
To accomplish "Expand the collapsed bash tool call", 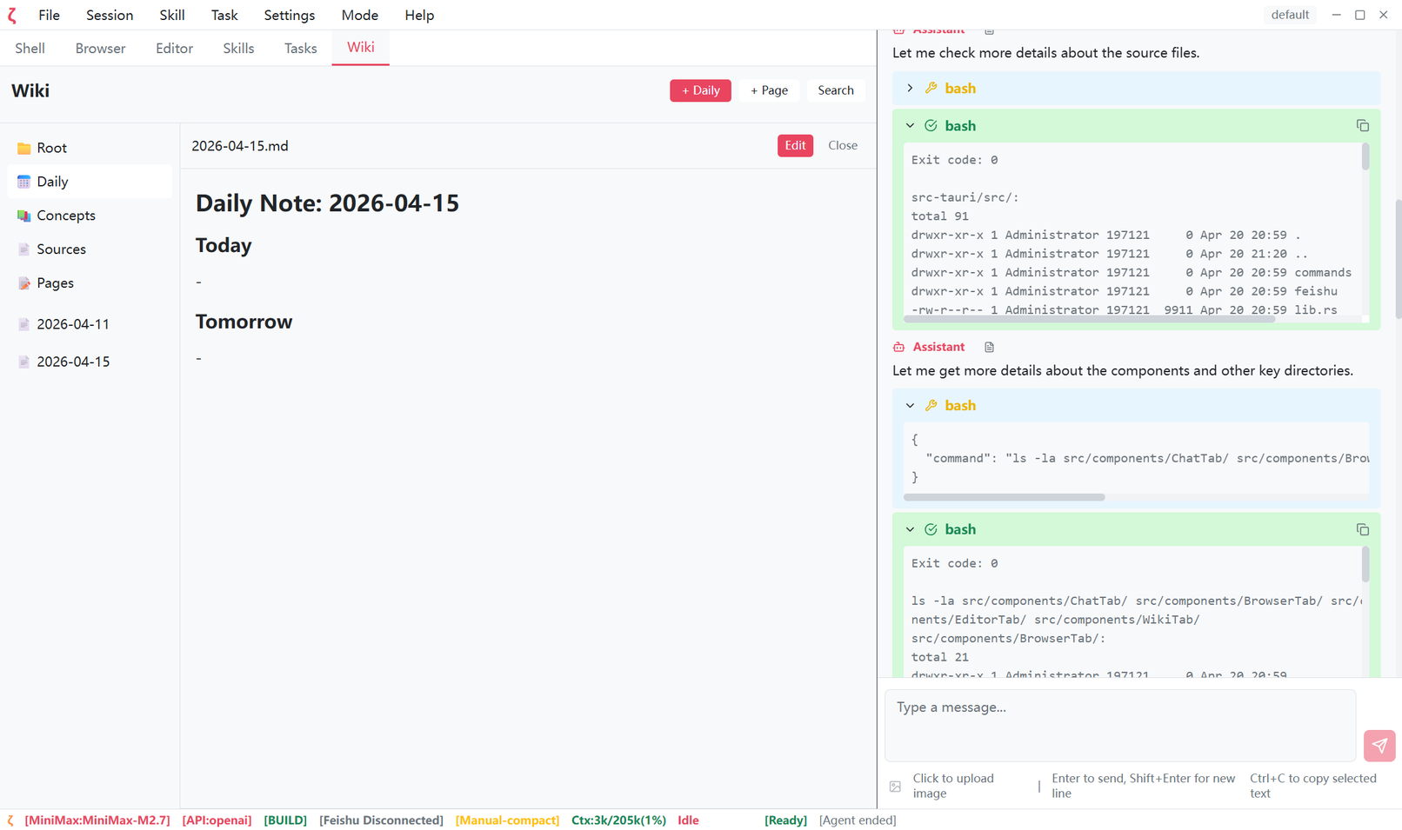I will (x=910, y=88).
